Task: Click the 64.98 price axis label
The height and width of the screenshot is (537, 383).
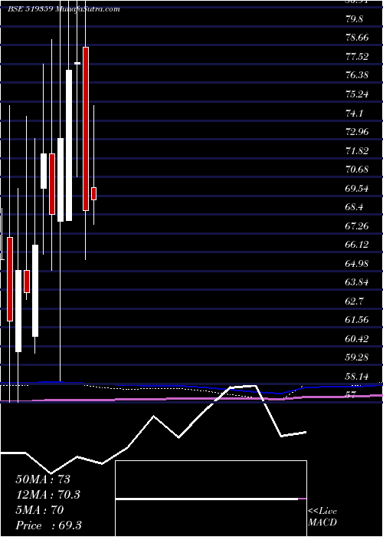Action: (x=357, y=263)
